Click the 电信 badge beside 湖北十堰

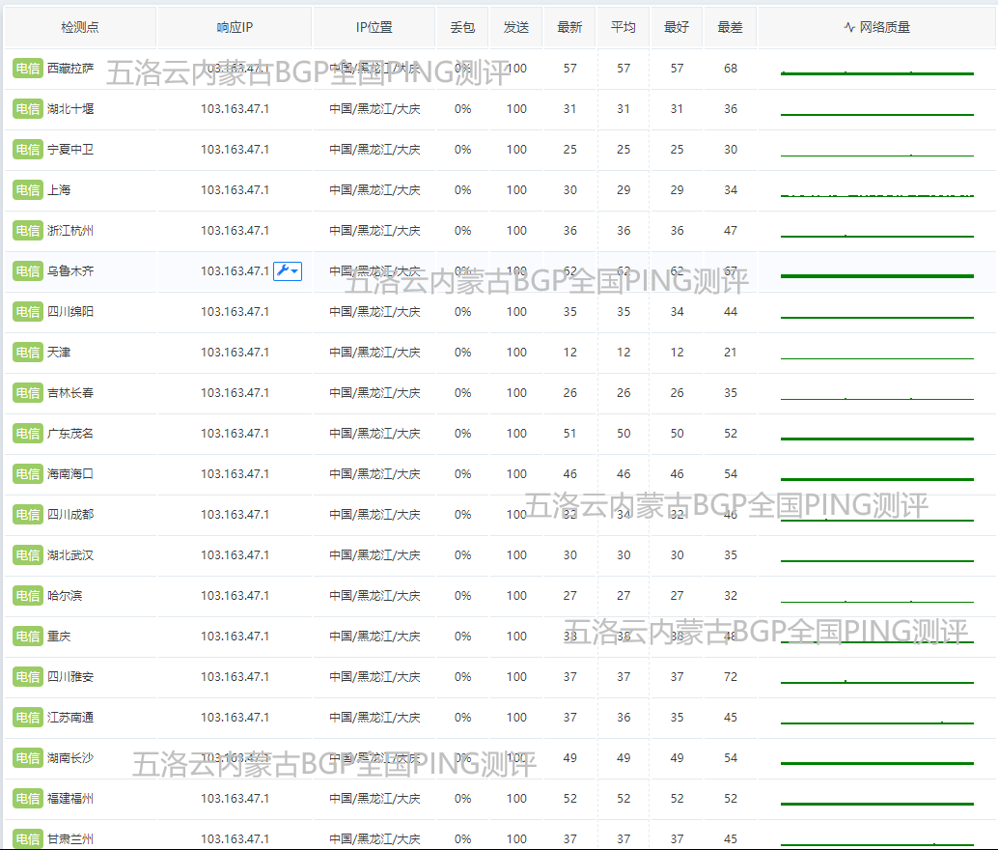click(28, 109)
